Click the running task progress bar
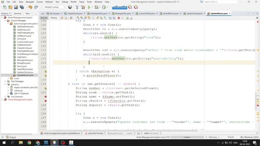 pos(187,137)
